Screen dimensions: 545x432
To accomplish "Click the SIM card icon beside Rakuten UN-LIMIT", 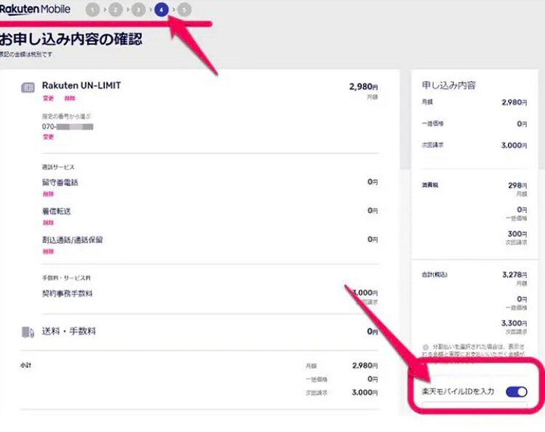I will 28,87.
